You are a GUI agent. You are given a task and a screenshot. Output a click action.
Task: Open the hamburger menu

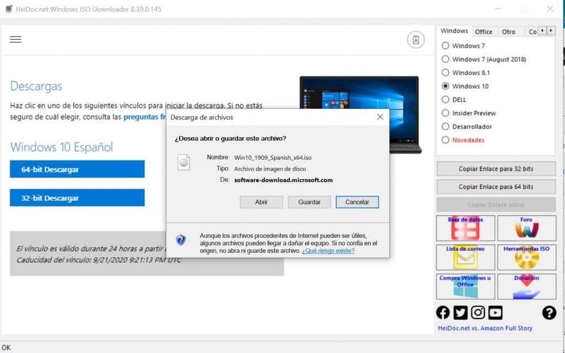click(15, 39)
